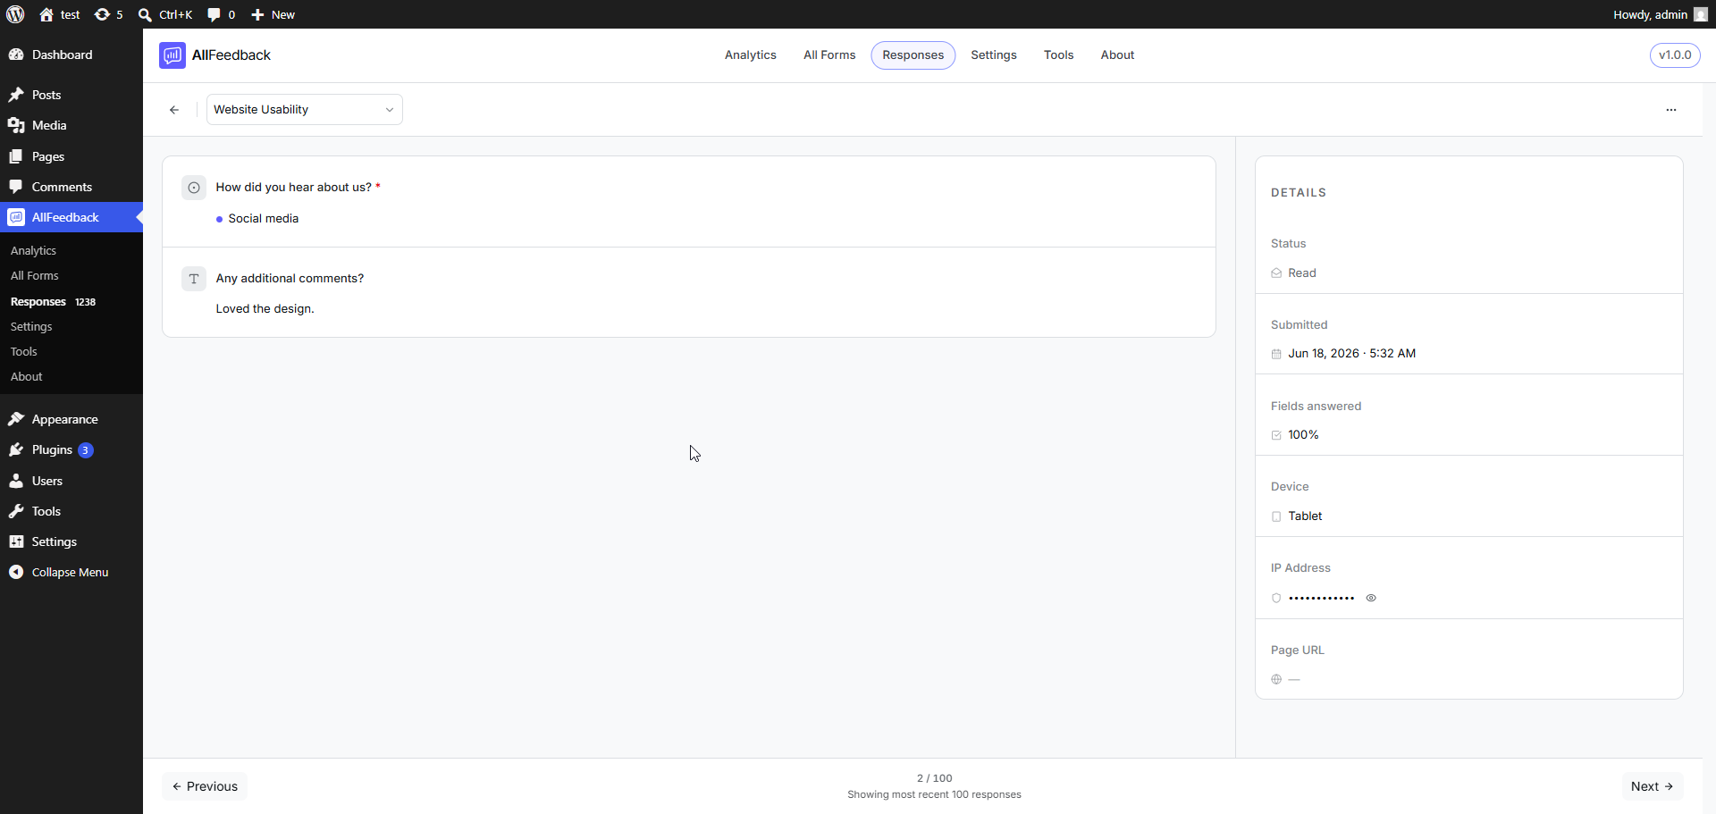Open Users in the admin sidebar
This screenshot has height=814, width=1716.
71,481
